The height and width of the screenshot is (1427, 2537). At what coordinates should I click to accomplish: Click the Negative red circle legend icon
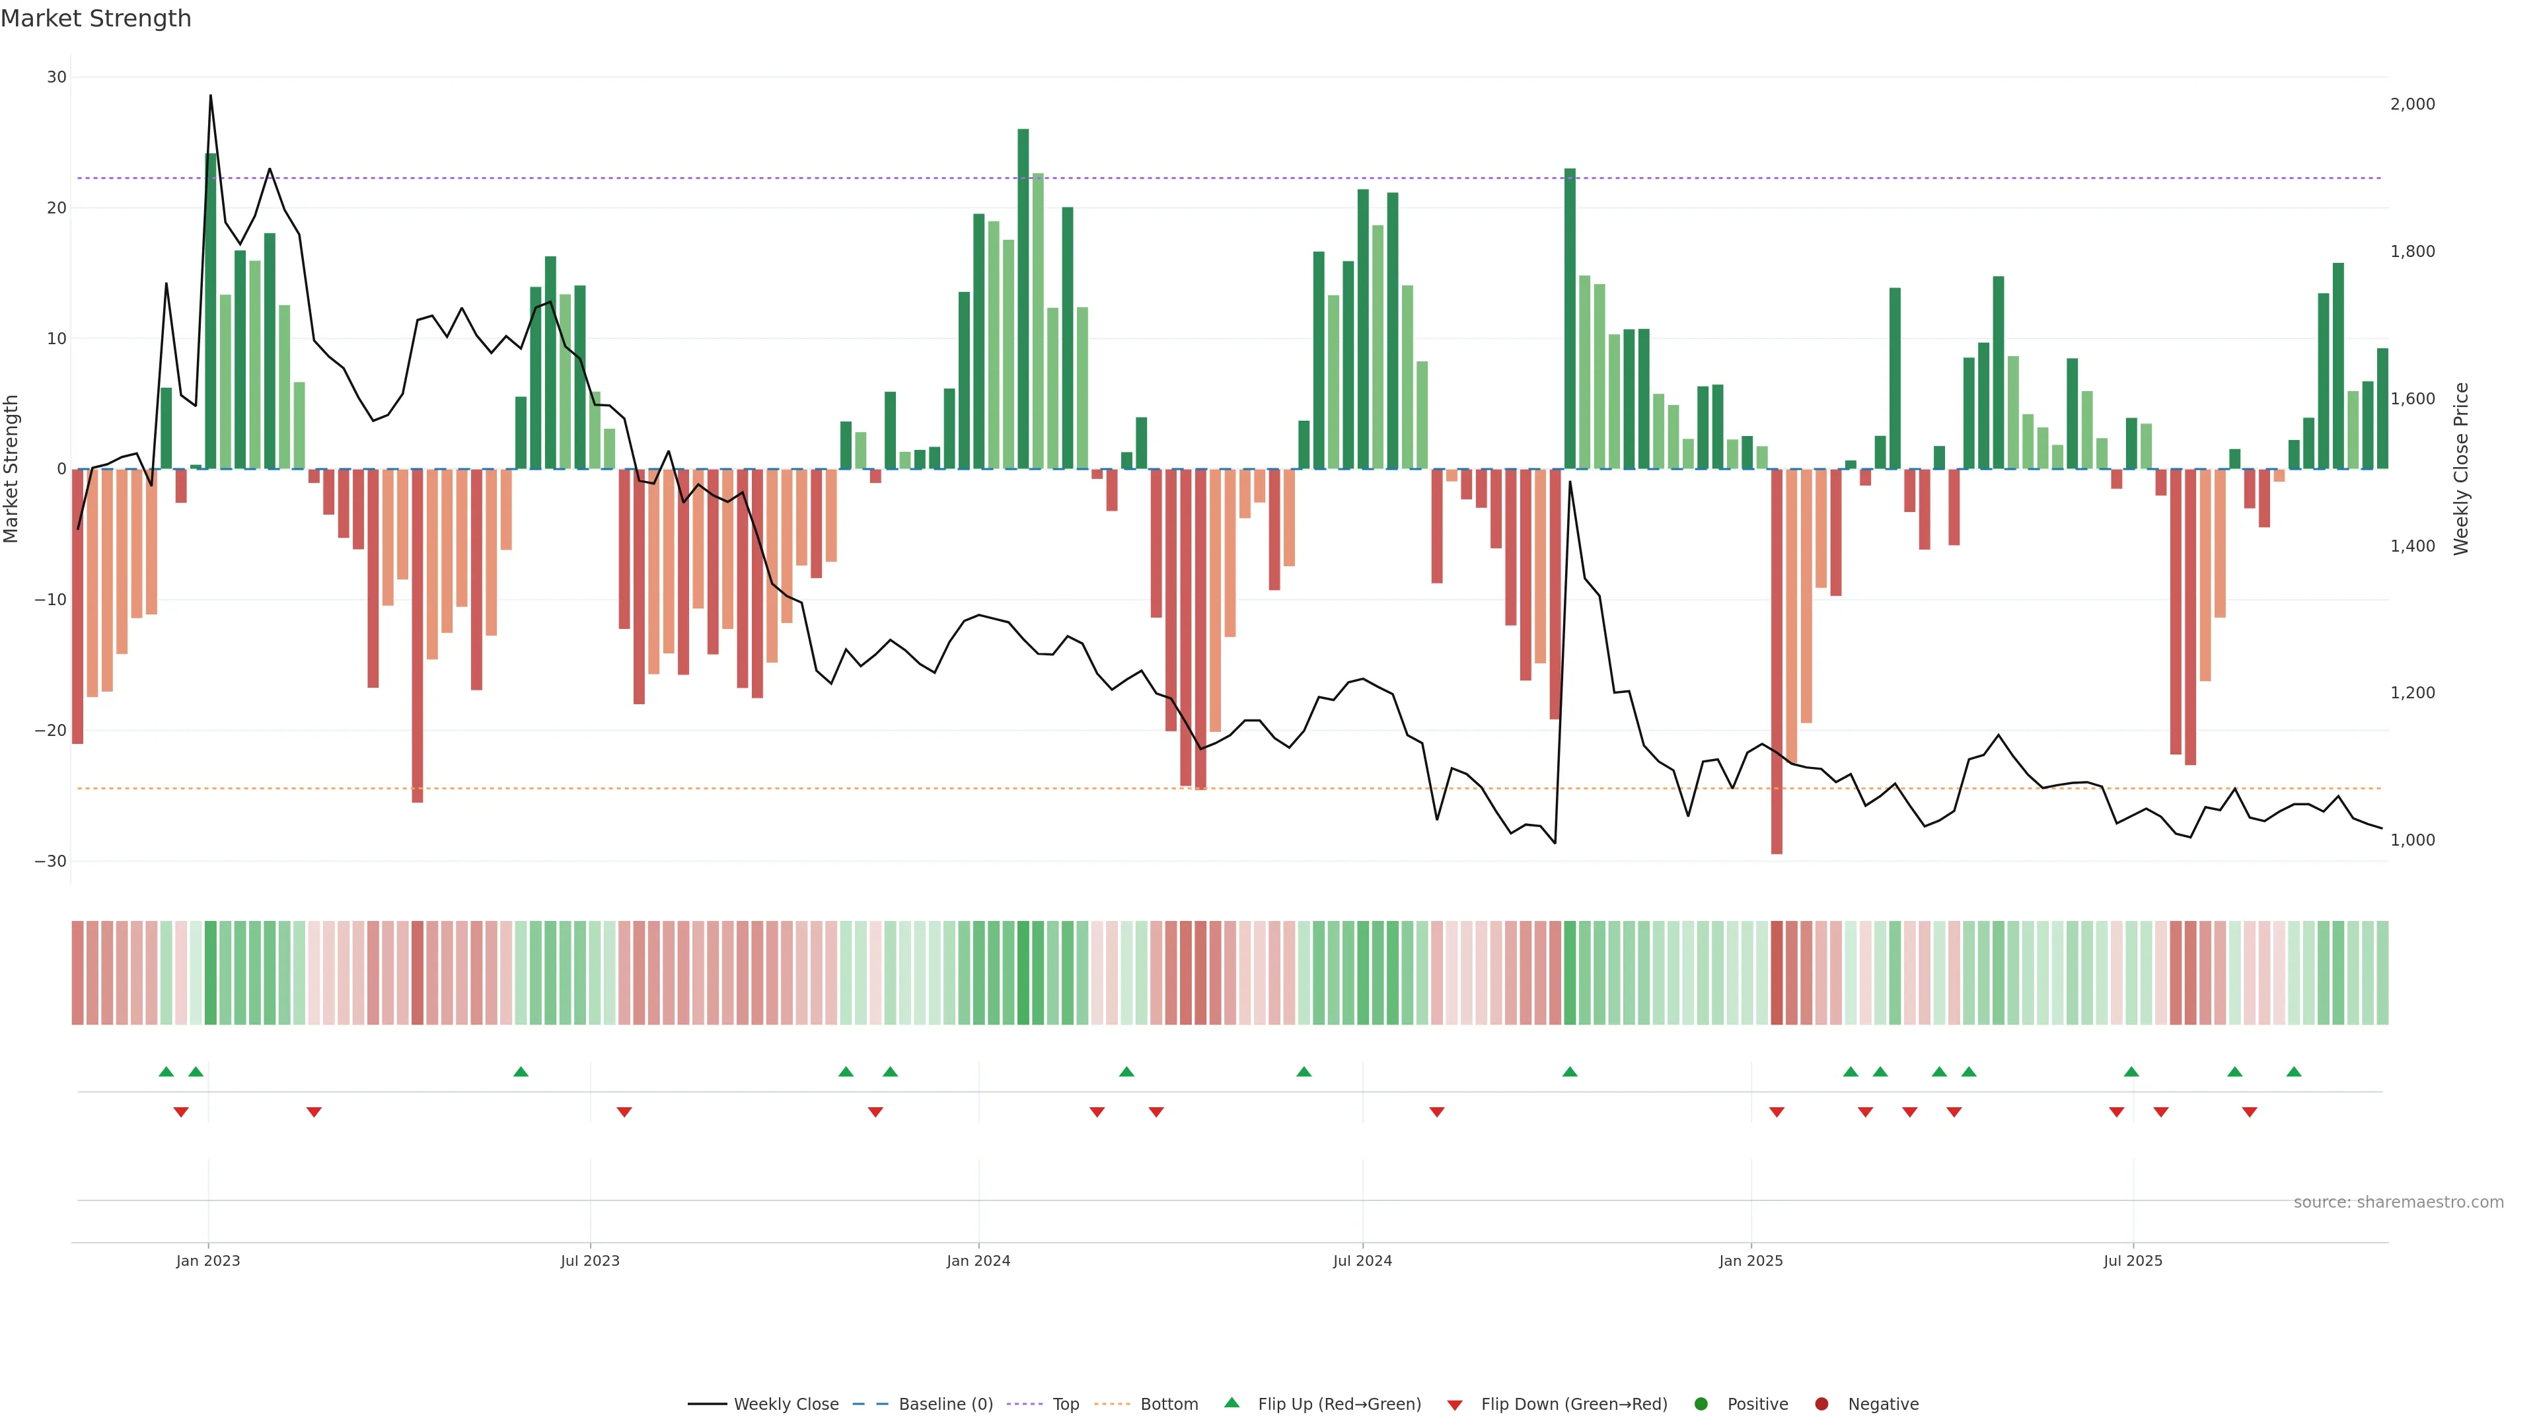coord(1821,1405)
